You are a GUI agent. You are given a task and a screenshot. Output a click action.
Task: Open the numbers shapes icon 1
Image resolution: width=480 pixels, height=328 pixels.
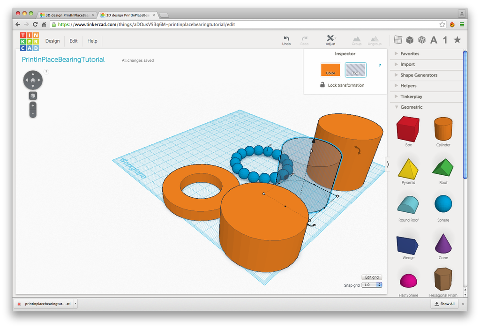pos(445,40)
